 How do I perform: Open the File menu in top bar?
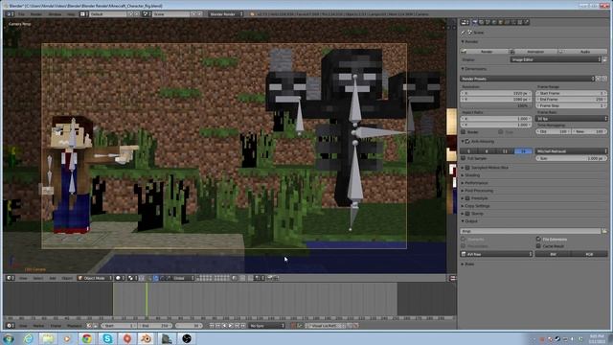click(x=21, y=14)
